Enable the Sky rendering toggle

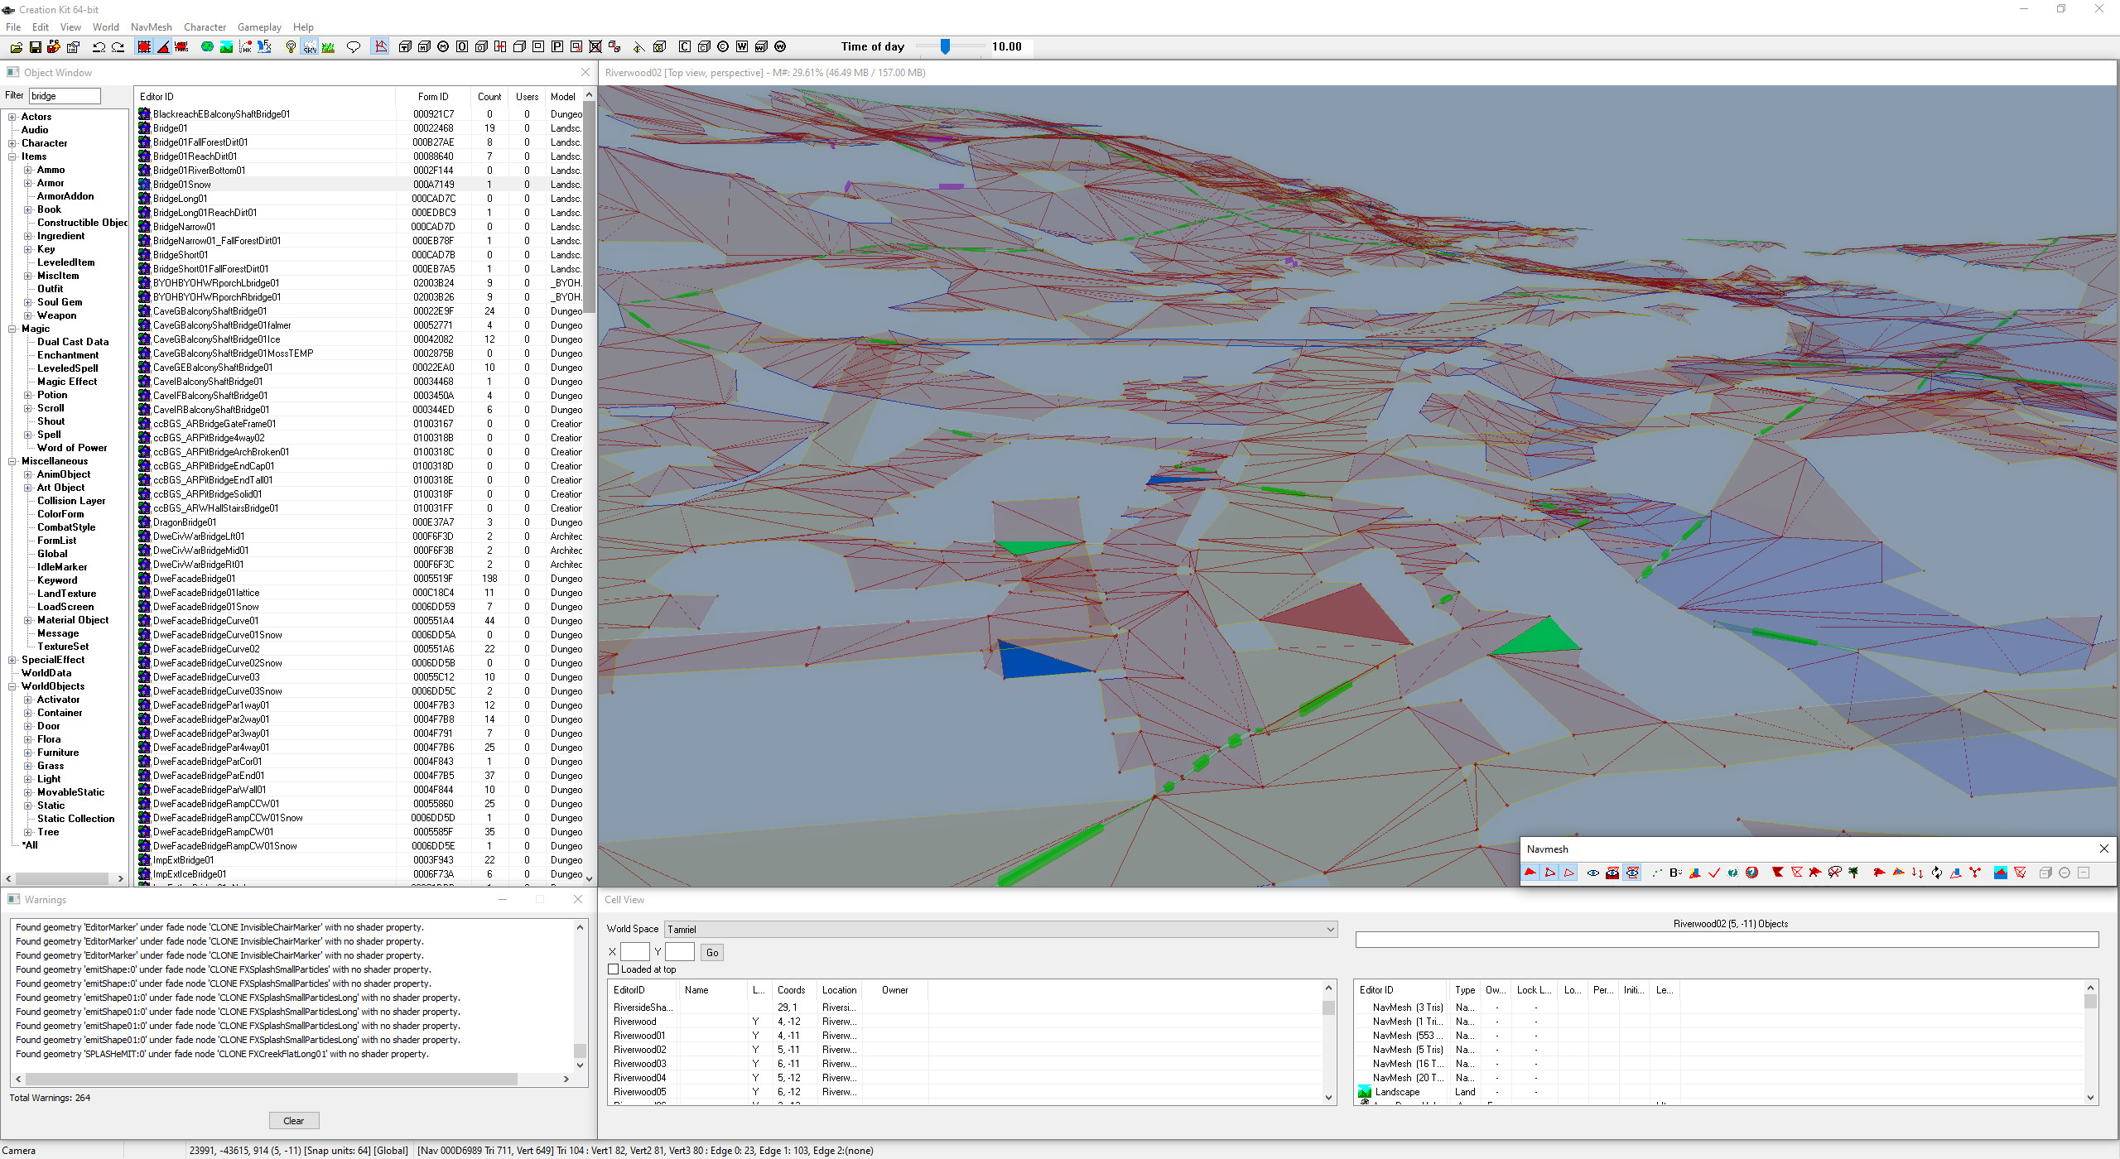point(310,47)
